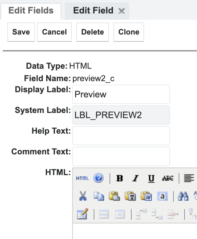Open table cell properties icon
The height and width of the screenshot is (239, 197).
pos(120,214)
